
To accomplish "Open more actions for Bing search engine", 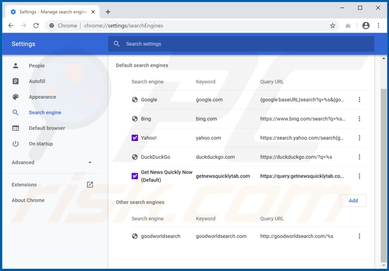I will pos(359,119).
